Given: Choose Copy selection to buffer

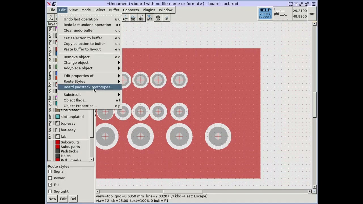Looking at the screenshot, I should pos(90,44).
